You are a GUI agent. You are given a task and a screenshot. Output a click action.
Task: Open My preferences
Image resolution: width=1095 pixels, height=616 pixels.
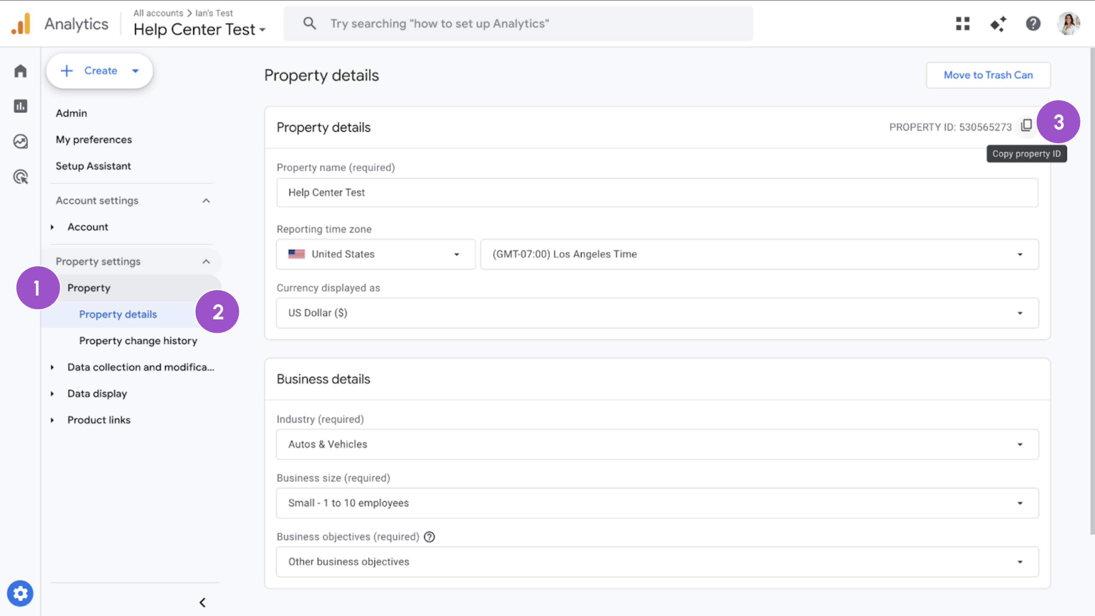tap(94, 140)
